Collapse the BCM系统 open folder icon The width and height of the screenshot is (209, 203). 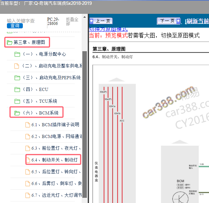point(17,113)
